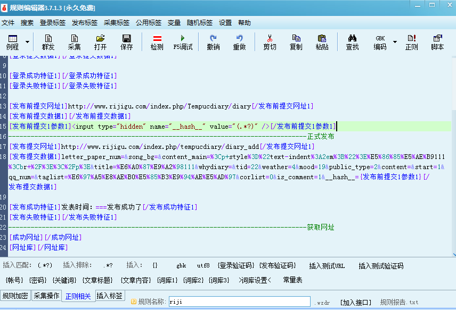The height and width of the screenshot is (310, 456).
Task: Click the 脚本 (script) toolbar icon
Action: (438, 42)
